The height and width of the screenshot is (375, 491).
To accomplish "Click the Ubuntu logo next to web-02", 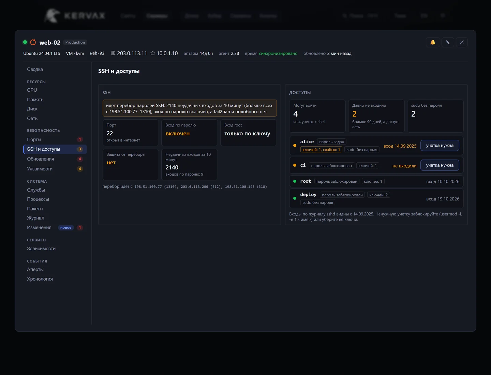I will (33, 42).
